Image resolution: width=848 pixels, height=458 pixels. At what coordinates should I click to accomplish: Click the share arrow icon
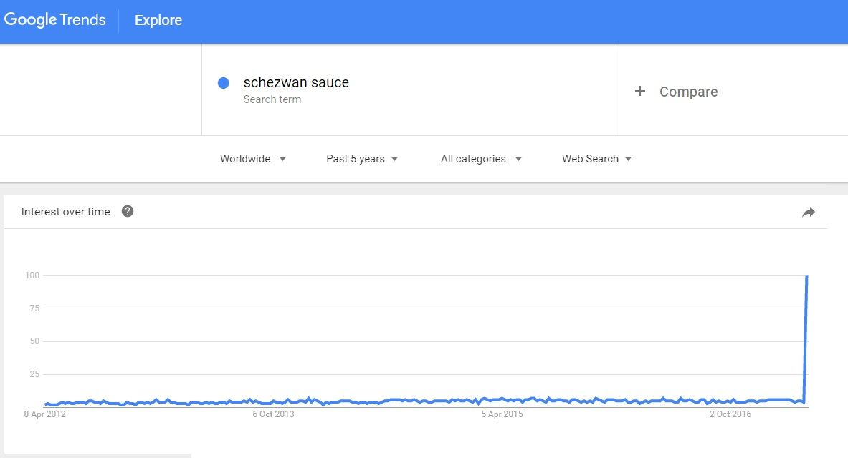coord(809,213)
